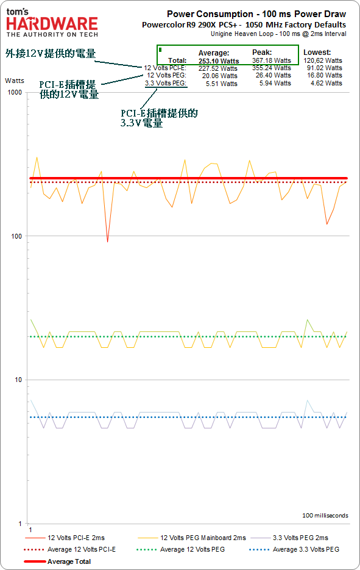Click the 'Watts' y-axis label
This screenshot has width=360, height=570.
click(15, 81)
